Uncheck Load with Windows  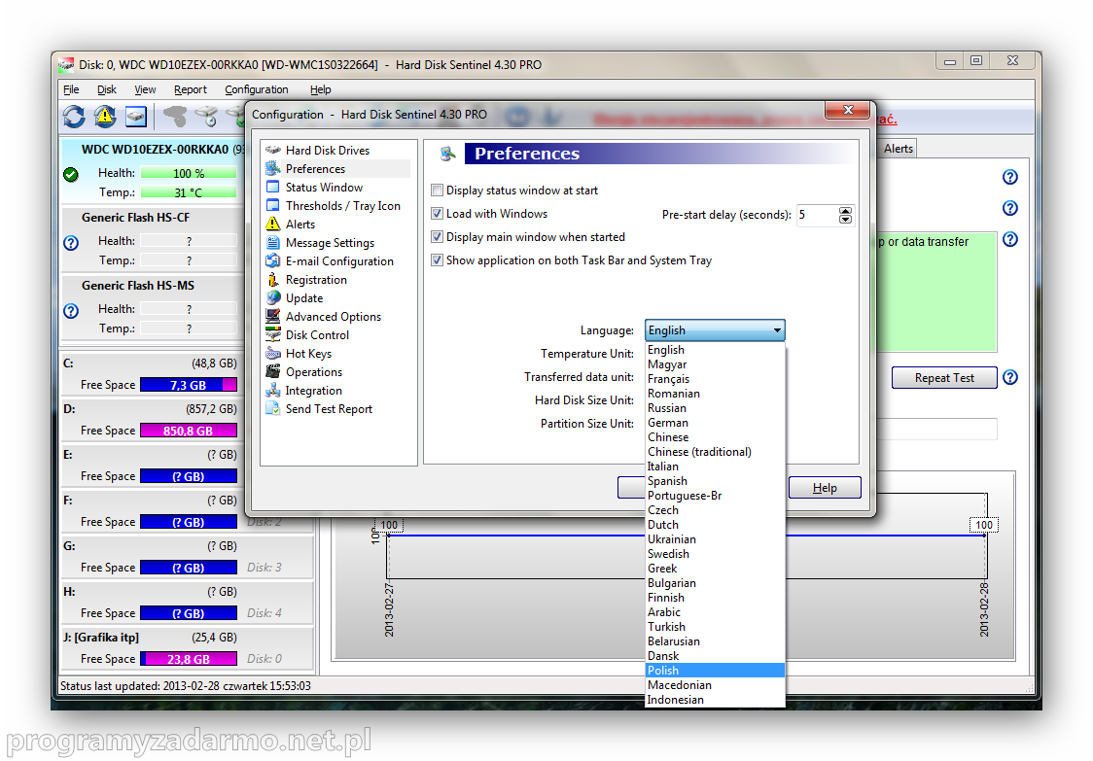437,213
